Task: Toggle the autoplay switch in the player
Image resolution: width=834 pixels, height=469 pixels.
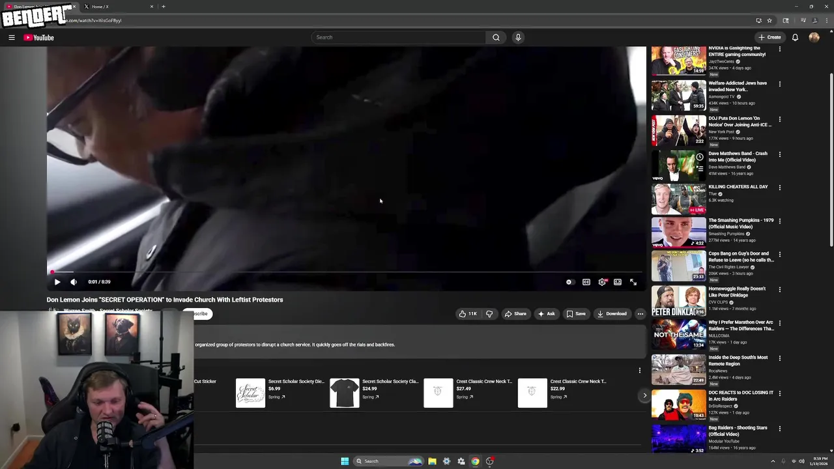Action: click(x=569, y=282)
